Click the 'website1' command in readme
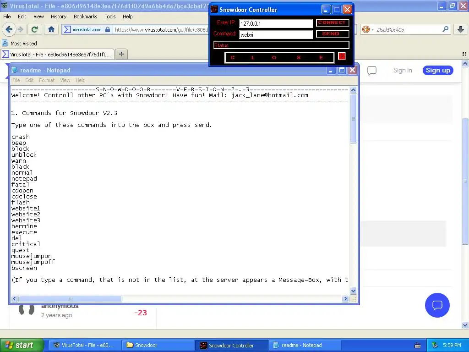Screen dimensions: 469x352 [26, 209]
